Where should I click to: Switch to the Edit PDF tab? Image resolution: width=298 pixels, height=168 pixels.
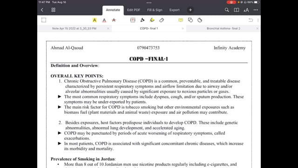[134, 10]
